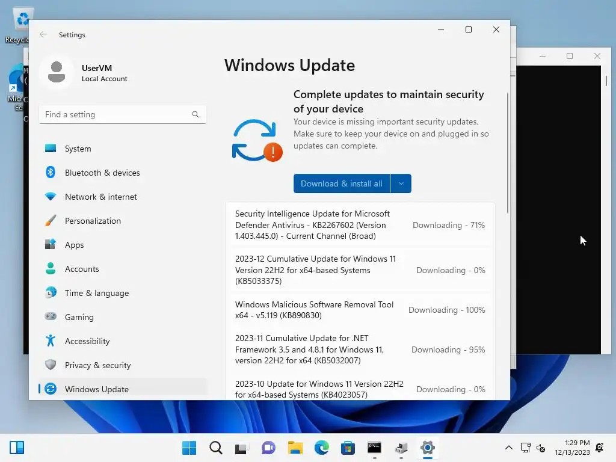The image size is (616, 462).
Task: Click Download & install all button
Action: [342, 183]
